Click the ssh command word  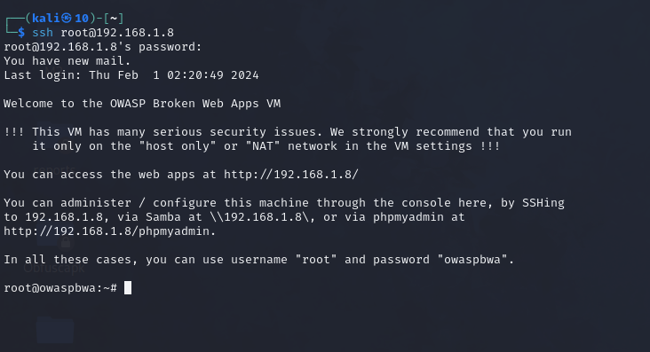coord(43,33)
